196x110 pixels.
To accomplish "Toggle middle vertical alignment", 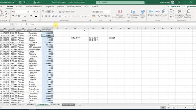I will tap(46, 12).
